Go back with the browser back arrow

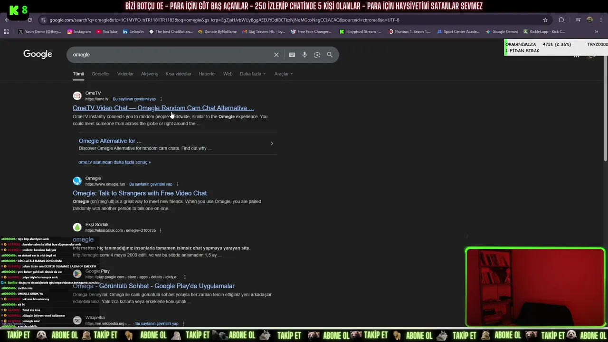coord(7,20)
